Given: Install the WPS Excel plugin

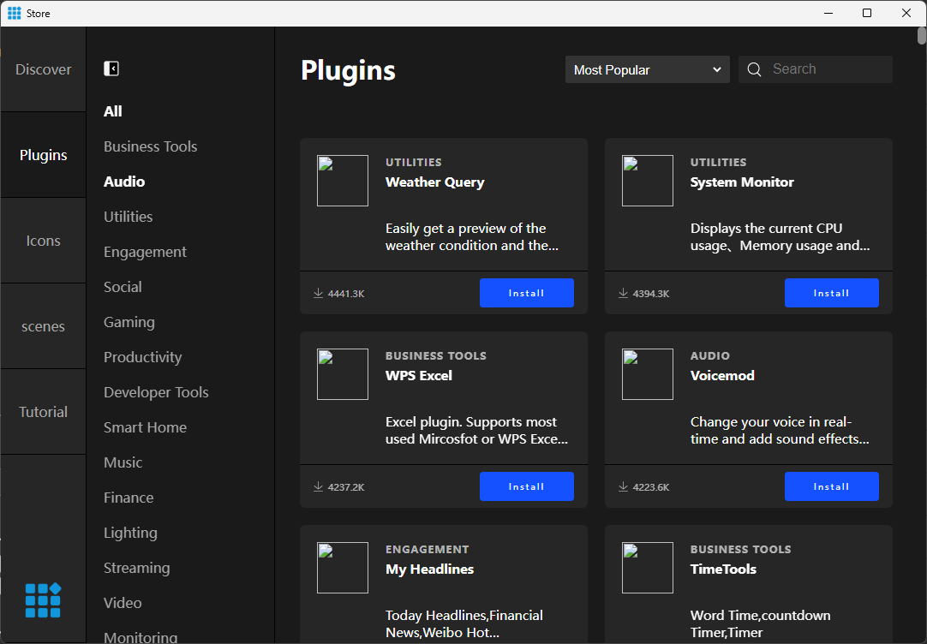Looking at the screenshot, I should click(x=527, y=486).
